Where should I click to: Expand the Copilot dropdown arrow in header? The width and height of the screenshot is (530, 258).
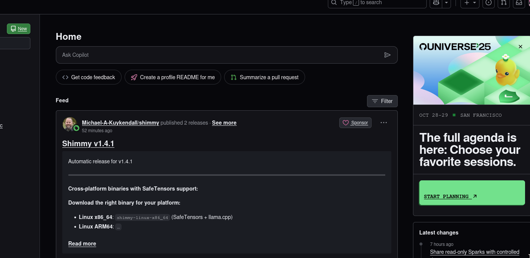[446, 3]
